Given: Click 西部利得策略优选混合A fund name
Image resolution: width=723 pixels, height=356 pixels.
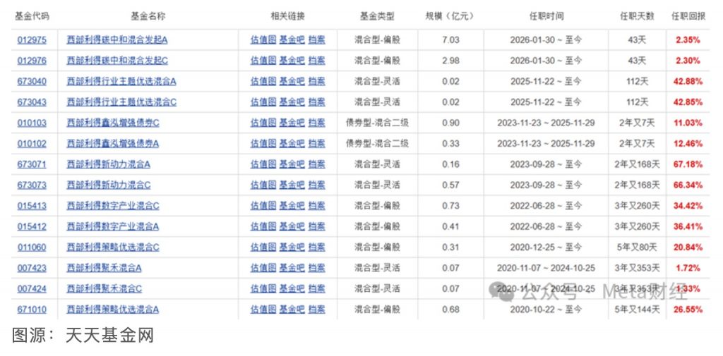Looking at the screenshot, I should click(113, 309).
